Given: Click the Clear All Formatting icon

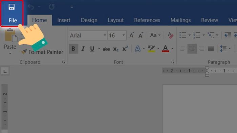Looking at the screenshot, I should pyautogui.click(x=171, y=35).
